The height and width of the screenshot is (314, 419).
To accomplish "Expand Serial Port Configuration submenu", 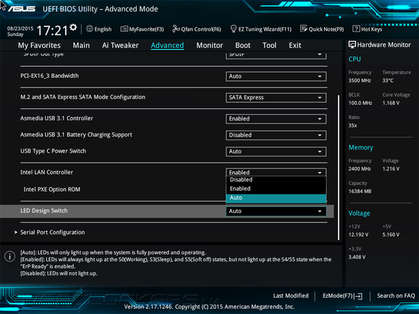I will tap(52, 233).
